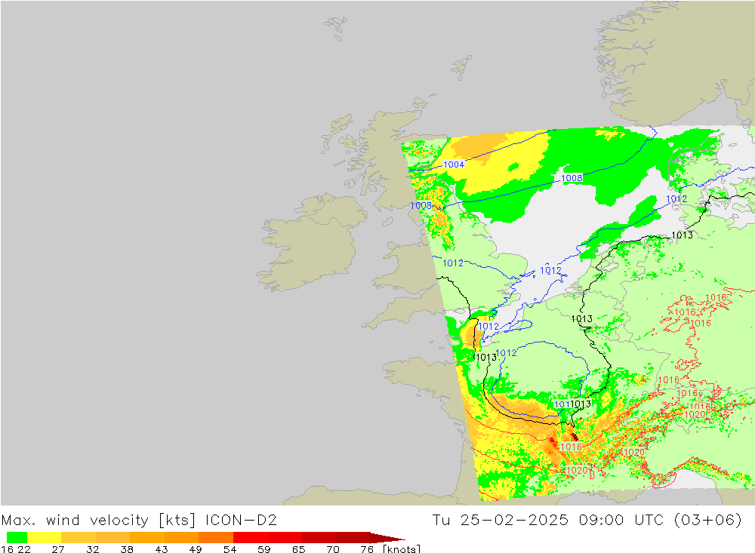
Task: Click the legend value '32'
Action: pos(92,549)
